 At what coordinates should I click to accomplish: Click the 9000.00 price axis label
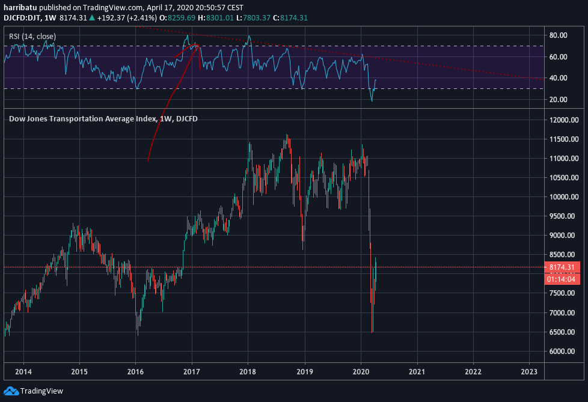pyautogui.click(x=562, y=236)
